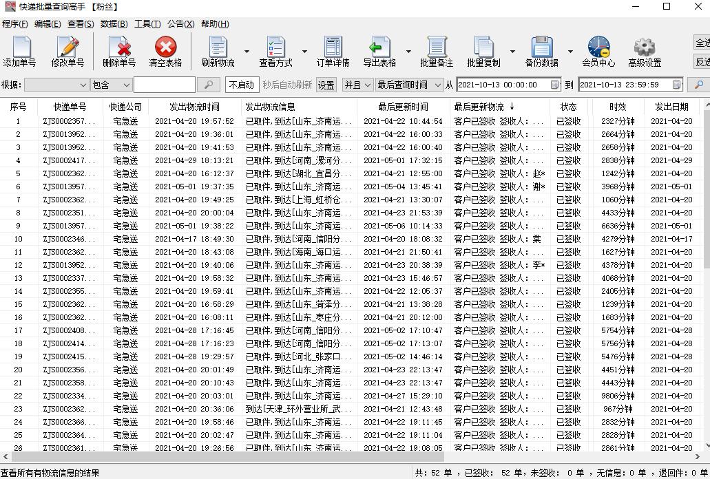Open 高级设置 gear icon
Viewport: 710px width, 479px height.
[x=645, y=47]
